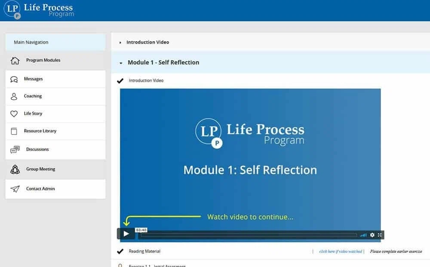Open Program Modules via house icon
Screen dimensions: 430x267
(15, 61)
